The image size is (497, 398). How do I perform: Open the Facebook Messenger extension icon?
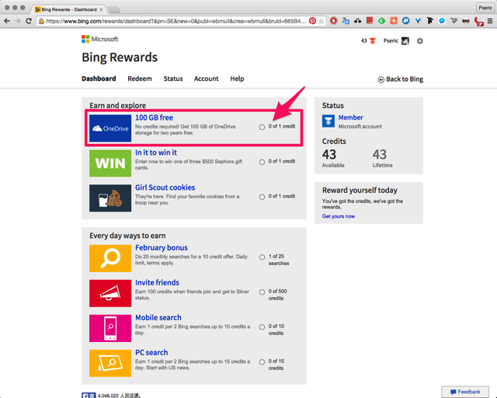(442, 21)
